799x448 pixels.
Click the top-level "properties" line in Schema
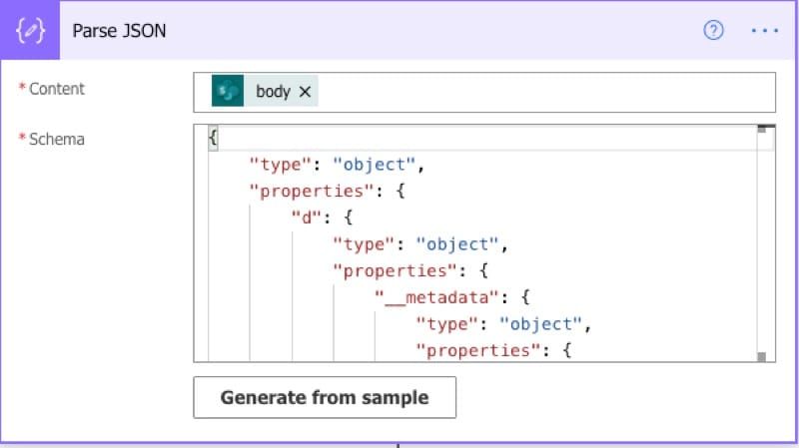tap(323, 191)
